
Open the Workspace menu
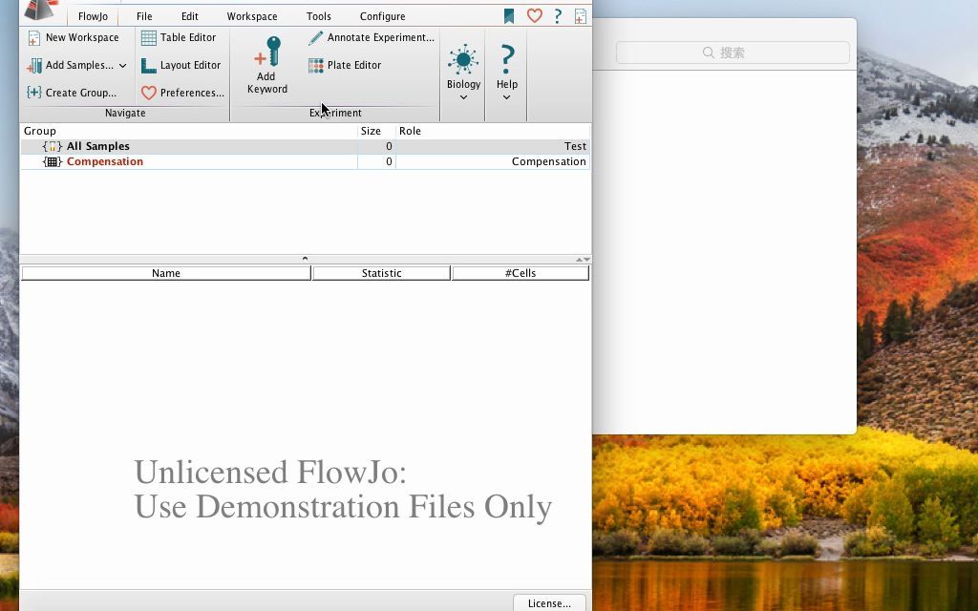tap(251, 16)
